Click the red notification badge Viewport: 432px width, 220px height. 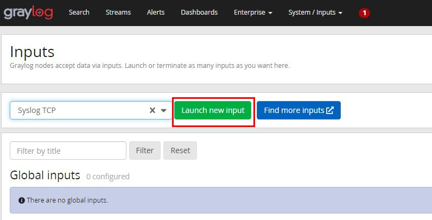[x=364, y=12]
